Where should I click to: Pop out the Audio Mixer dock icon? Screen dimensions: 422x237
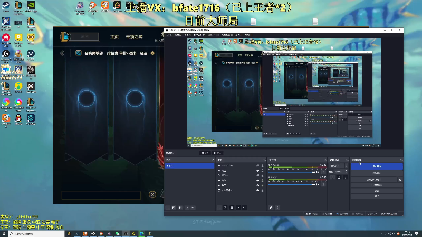pyautogui.click(x=325, y=160)
